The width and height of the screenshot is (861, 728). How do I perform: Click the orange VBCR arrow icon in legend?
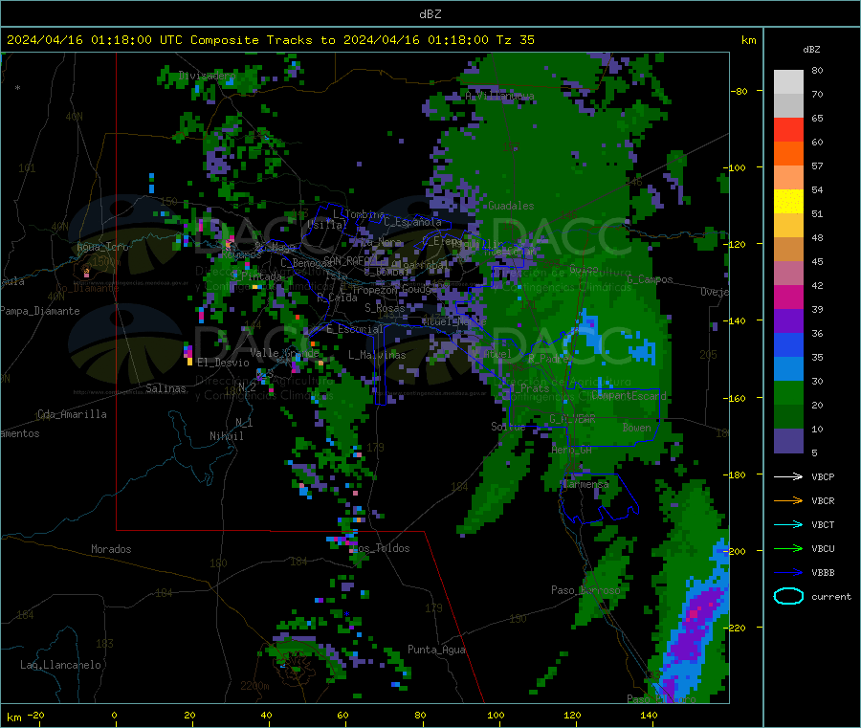pyautogui.click(x=788, y=500)
